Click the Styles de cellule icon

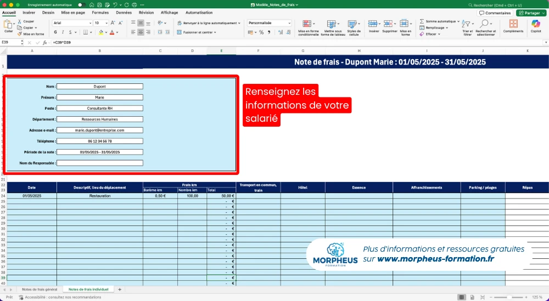pyautogui.click(x=352, y=24)
